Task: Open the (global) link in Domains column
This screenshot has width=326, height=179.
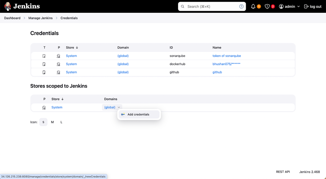Action: pos(110,107)
